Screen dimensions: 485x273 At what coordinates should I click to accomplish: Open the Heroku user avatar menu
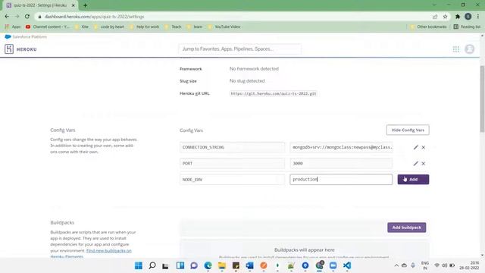point(470,49)
